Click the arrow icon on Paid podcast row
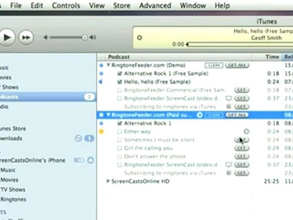Image resolution: width=293 pixels, height=220 pixels. [200, 115]
